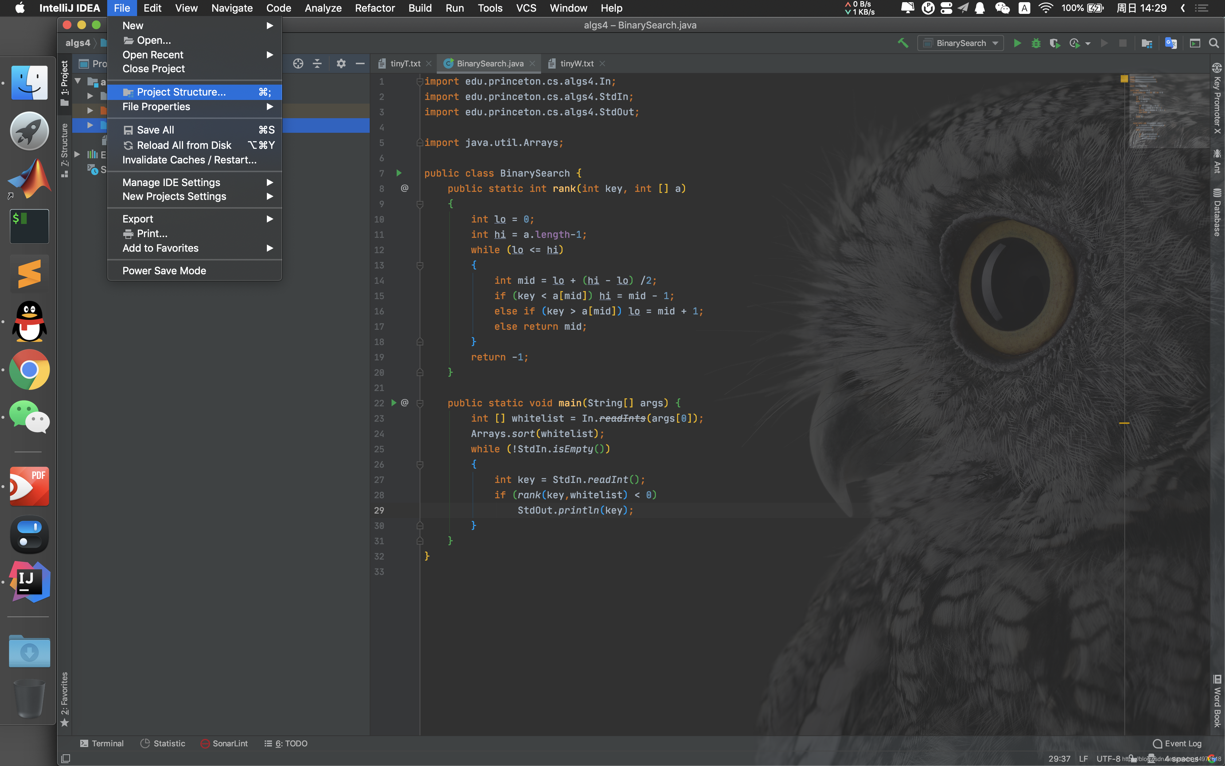
Task: Choose Save All from File menu
Action: (x=194, y=130)
